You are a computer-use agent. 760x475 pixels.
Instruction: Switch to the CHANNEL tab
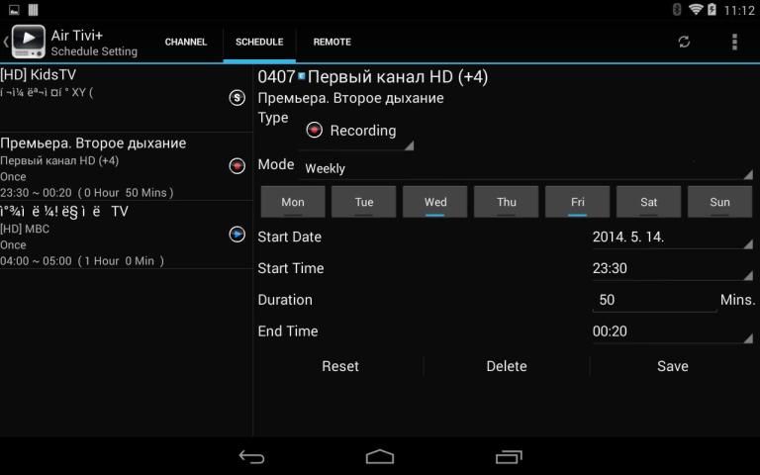coord(186,42)
